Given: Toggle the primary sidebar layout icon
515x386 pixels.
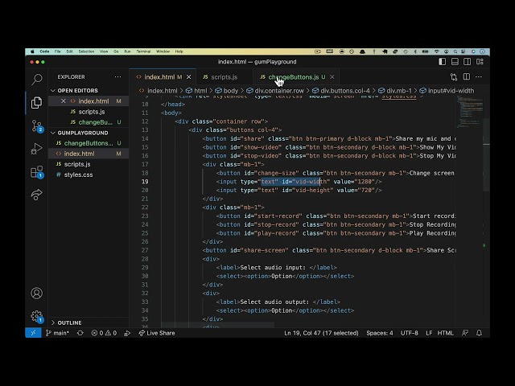Looking at the screenshot, I should click(443, 62).
